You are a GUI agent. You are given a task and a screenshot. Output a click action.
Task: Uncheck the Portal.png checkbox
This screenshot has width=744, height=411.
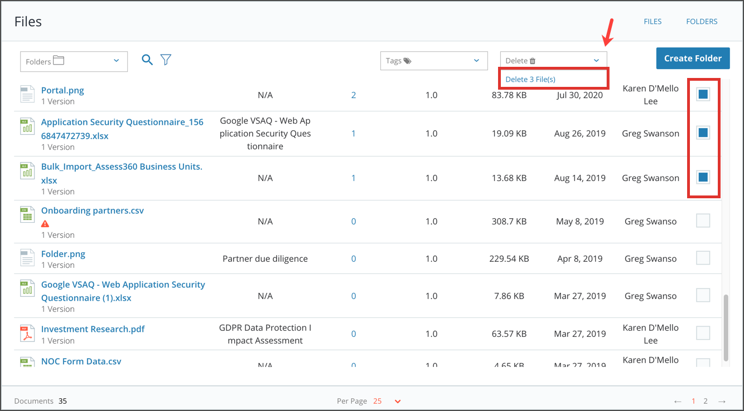(703, 95)
